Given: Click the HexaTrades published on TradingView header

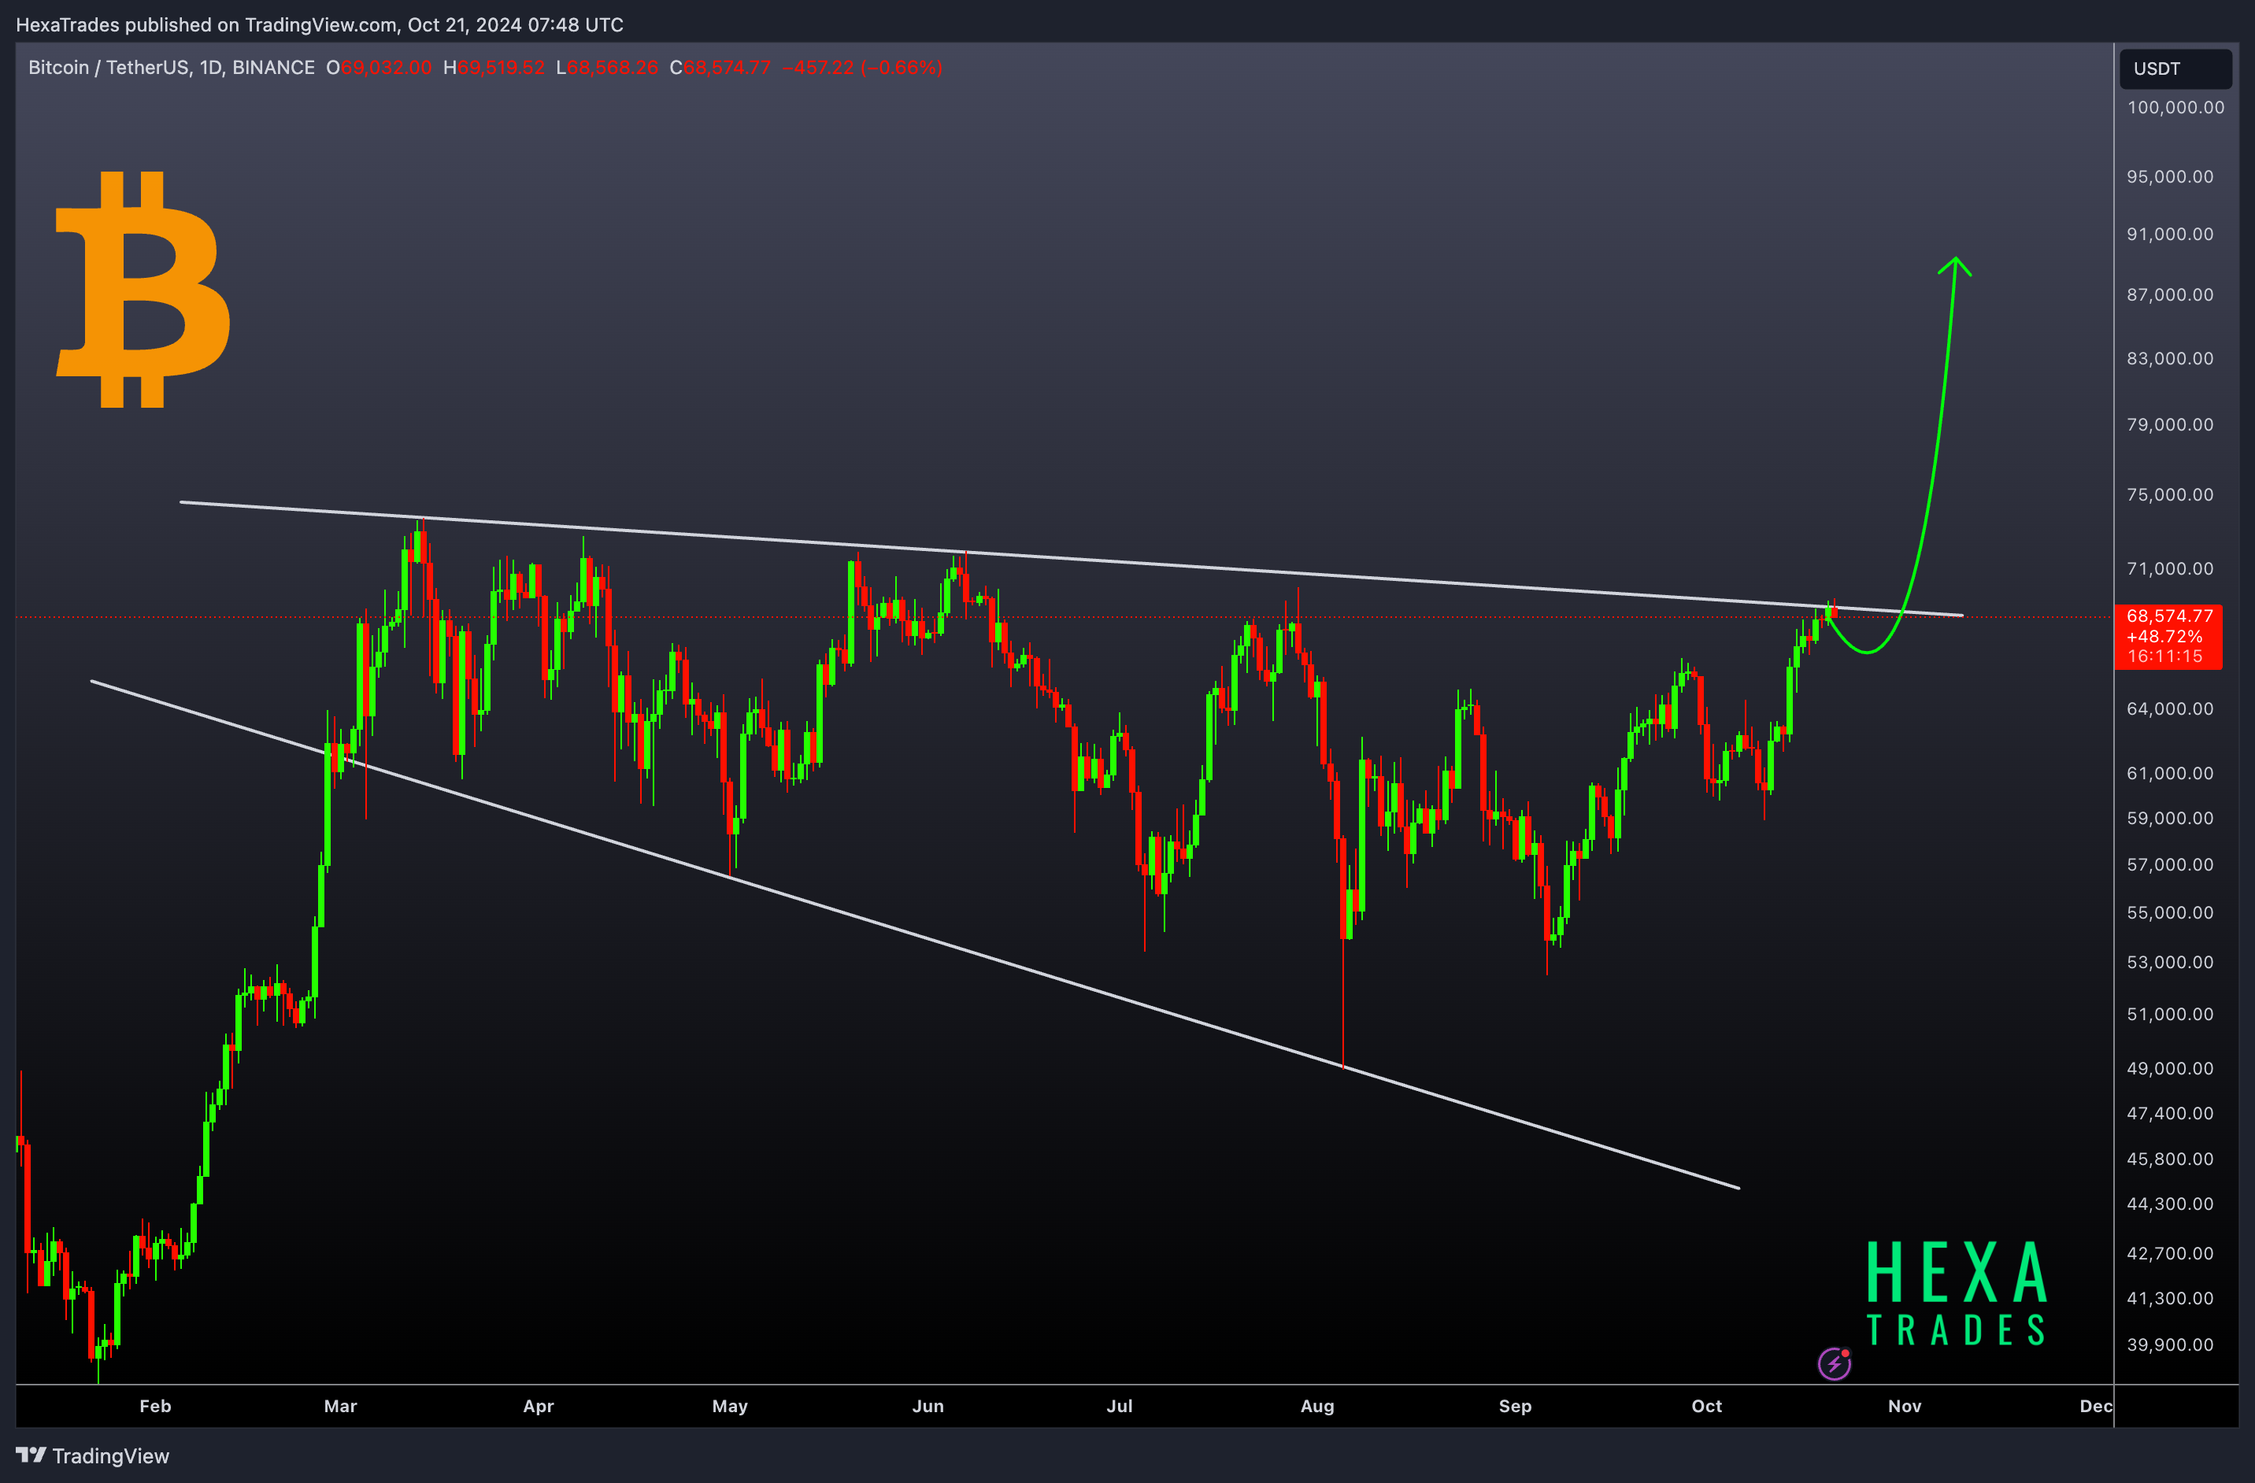Looking at the screenshot, I should pyautogui.click(x=320, y=24).
